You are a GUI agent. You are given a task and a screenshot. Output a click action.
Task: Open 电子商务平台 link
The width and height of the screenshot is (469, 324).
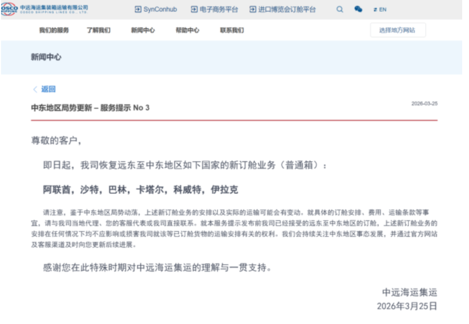point(219,9)
